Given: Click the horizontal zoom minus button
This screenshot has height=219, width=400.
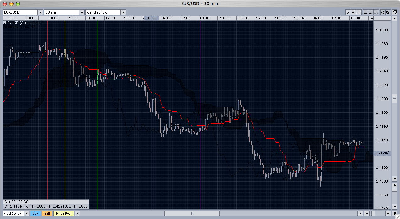Looking at the screenshot, I should pos(366,213).
